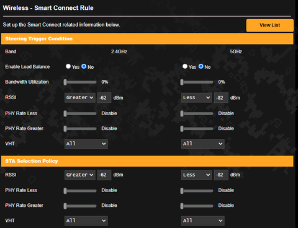Click 5GHz Steering Trigger PHY Rate Greater slider
This screenshot has height=228, width=298.
197,129
